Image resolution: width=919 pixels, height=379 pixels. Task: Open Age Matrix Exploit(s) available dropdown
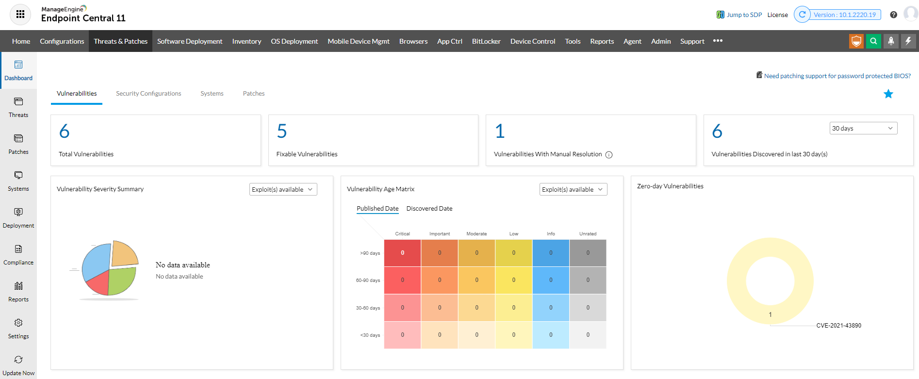click(574, 189)
